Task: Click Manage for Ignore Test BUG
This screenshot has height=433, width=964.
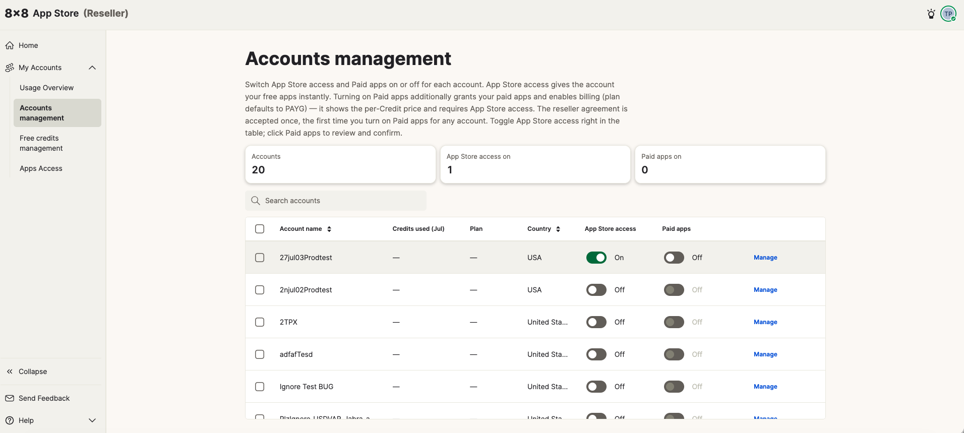Action: click(x=765, y=387)
